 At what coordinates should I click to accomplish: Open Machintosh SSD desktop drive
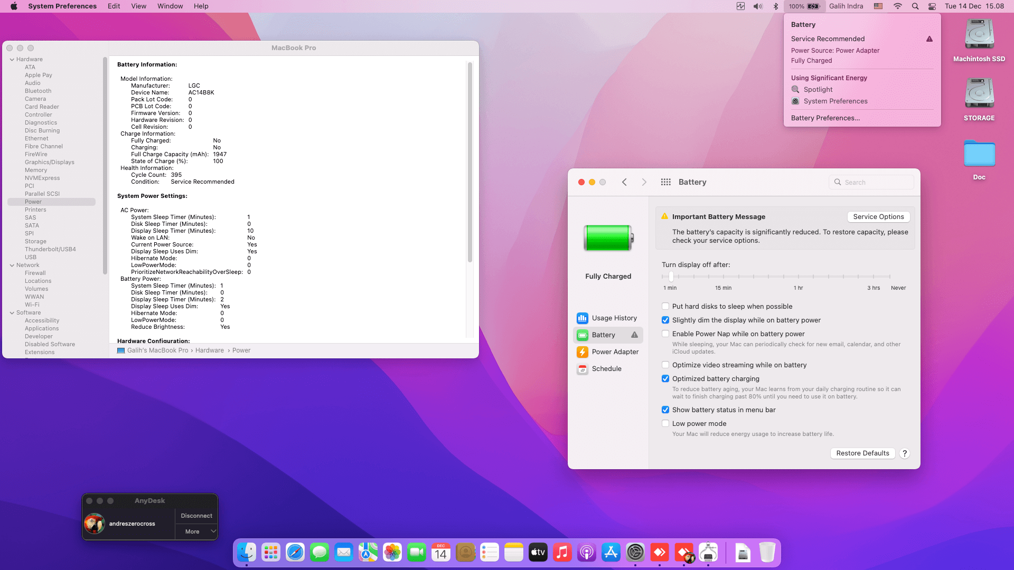tap(979, 40)
